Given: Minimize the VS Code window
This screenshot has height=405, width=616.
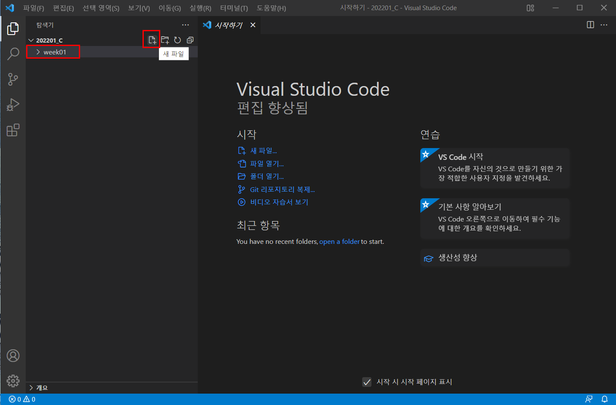Looking at the screenshot, I should pyautogui.click(x=556, y=8).
